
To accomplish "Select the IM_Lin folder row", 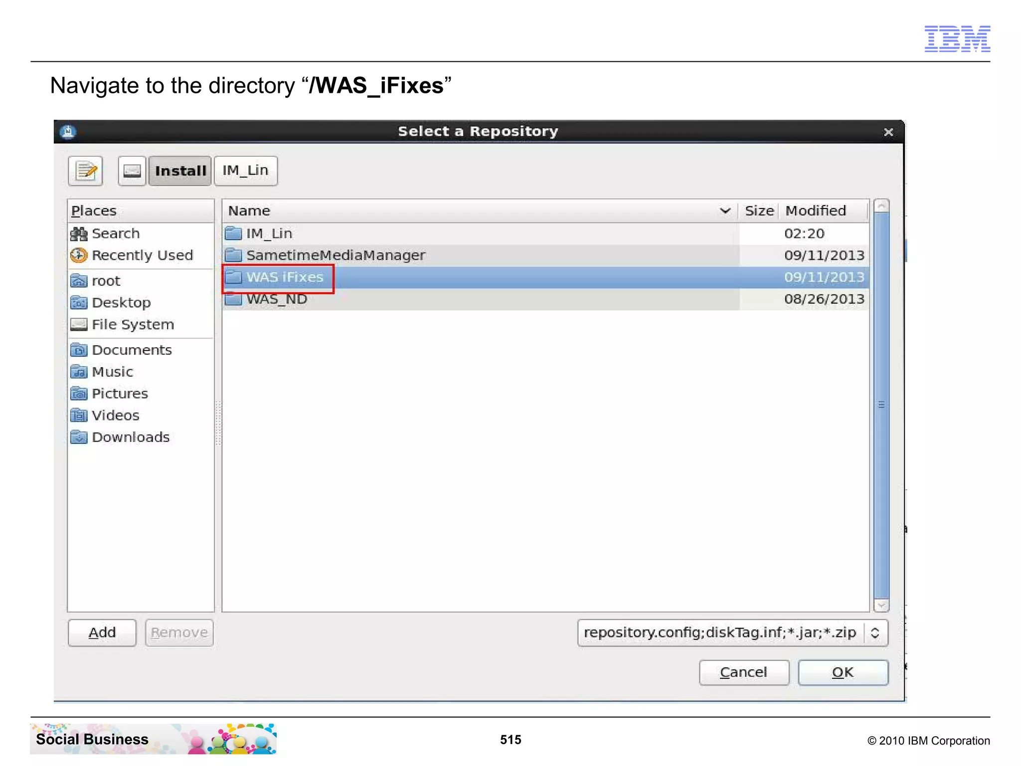I will (545, 233).
